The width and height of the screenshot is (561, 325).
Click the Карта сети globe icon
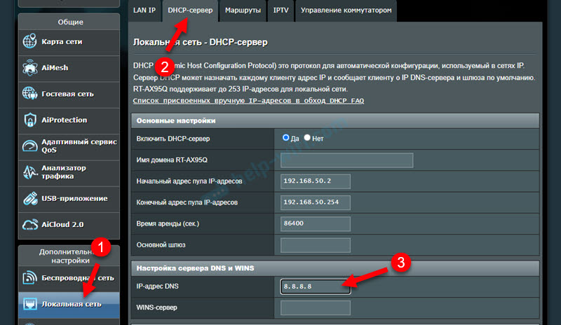point(30,42)
